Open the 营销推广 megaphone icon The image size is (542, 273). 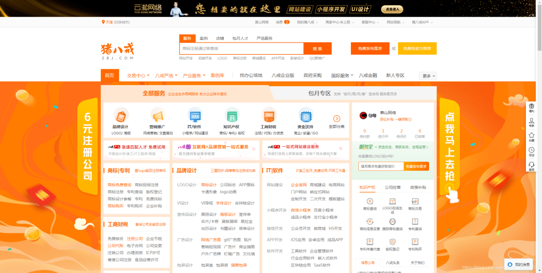[x=158, y=115]
